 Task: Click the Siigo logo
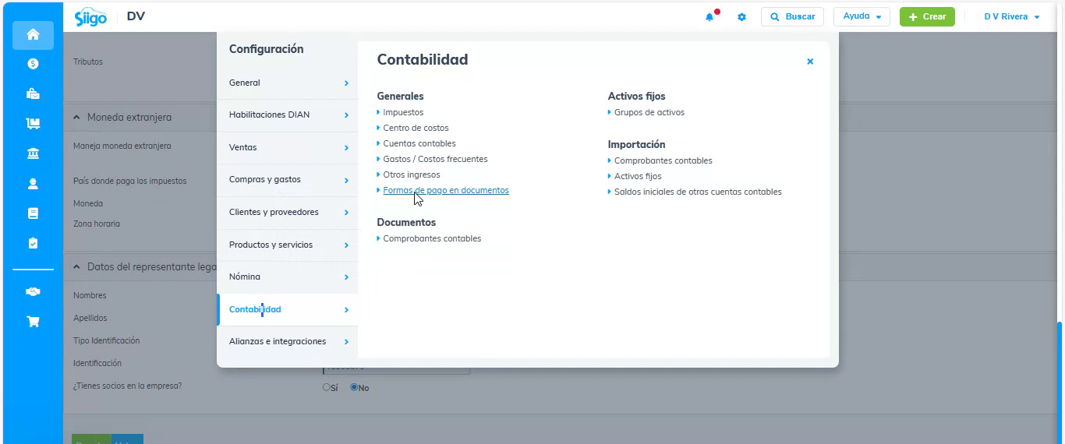[90, 17]
